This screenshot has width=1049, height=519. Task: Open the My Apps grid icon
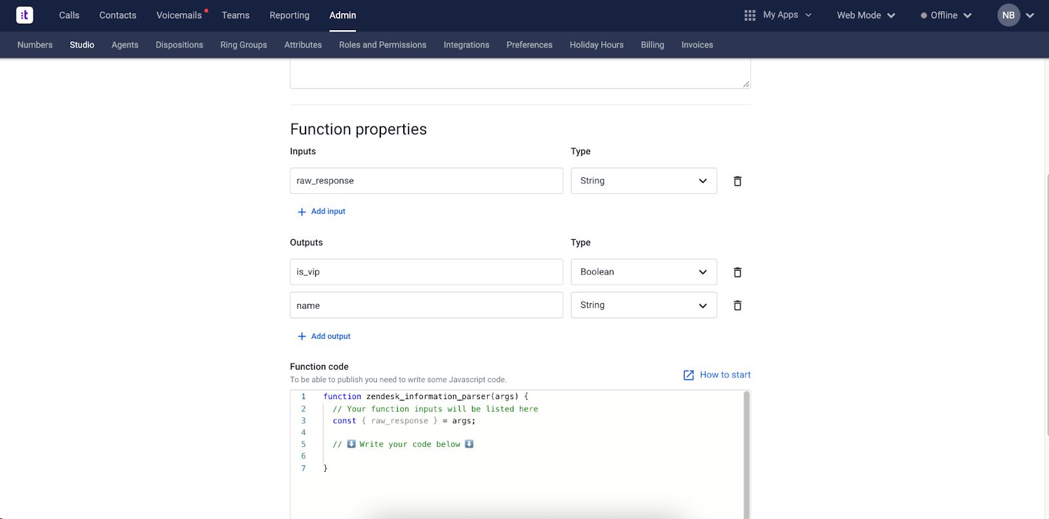[x=750, y=15]
